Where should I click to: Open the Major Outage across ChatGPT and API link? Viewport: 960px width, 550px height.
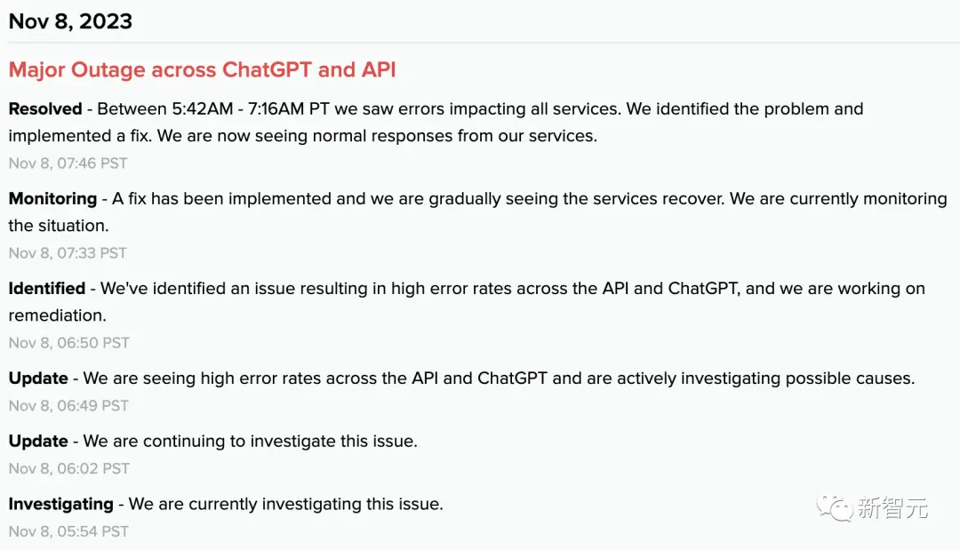(x=202, y=69)
